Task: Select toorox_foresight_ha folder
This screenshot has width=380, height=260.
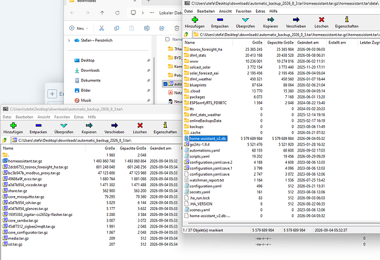Action: point(206,50)
